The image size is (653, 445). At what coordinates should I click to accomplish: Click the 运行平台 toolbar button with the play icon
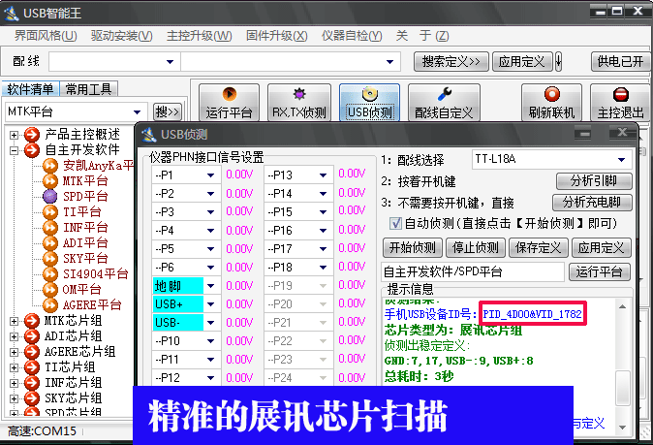click(x=229, y=103)
